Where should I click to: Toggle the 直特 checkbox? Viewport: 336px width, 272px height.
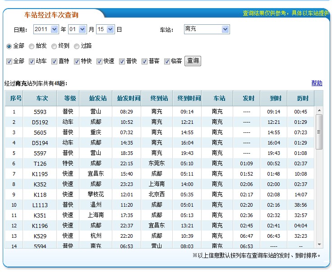pos(54,61)
